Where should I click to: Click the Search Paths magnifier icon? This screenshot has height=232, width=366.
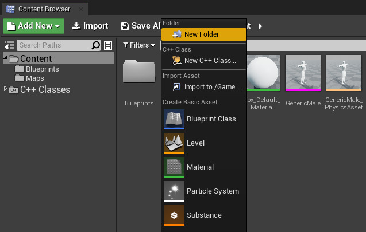96,45
